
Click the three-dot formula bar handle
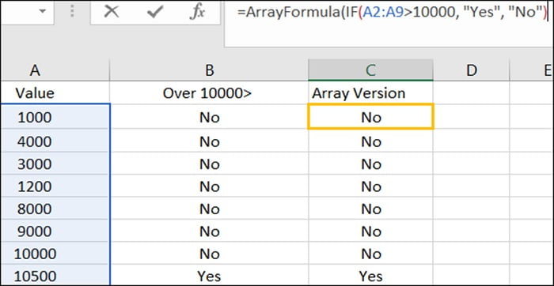[x=73, y=12]
